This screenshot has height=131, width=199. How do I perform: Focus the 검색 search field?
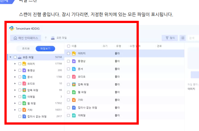click(193, 38)
